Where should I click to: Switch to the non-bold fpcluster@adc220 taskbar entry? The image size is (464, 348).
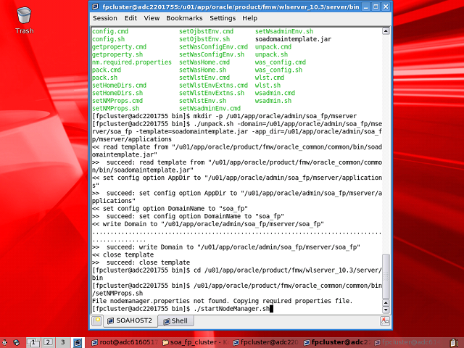266,342
